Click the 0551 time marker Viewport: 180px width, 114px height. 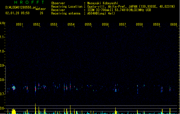(19, 25)
